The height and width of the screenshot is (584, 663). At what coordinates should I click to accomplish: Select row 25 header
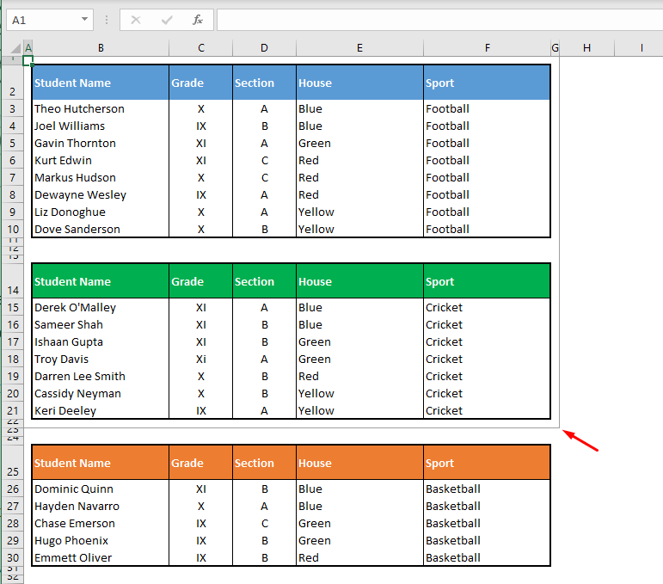coord(12,463)
